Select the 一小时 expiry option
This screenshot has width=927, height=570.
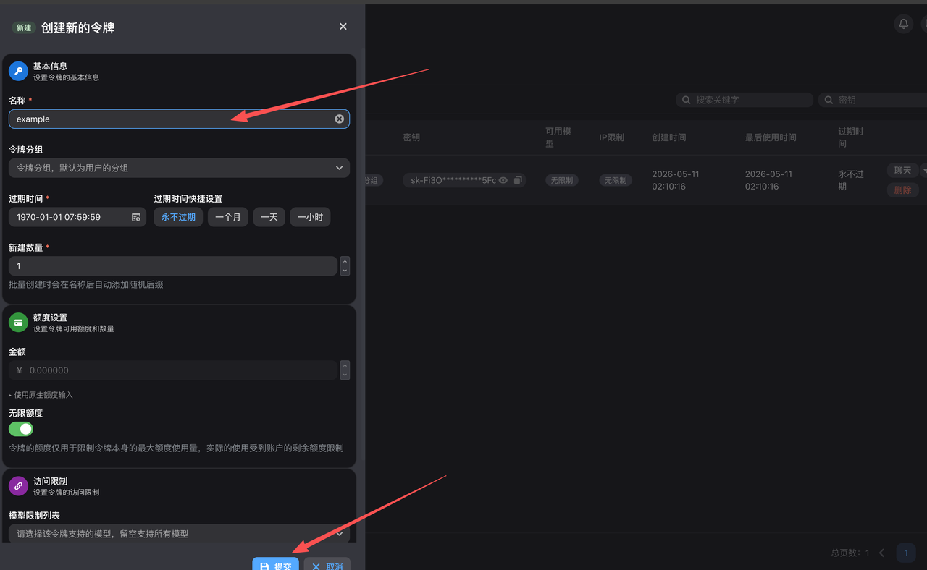coord(310,217)
